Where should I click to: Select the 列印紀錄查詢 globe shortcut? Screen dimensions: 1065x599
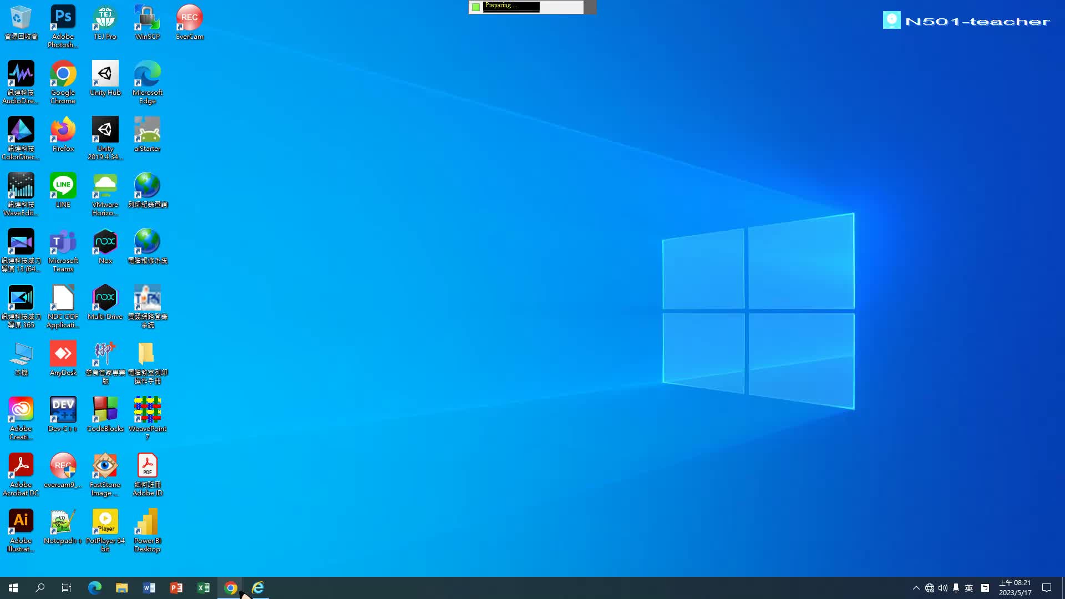click(x=147, y=191)
